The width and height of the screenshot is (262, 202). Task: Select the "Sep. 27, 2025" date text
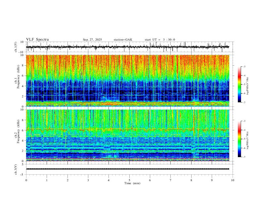[92, 40]
